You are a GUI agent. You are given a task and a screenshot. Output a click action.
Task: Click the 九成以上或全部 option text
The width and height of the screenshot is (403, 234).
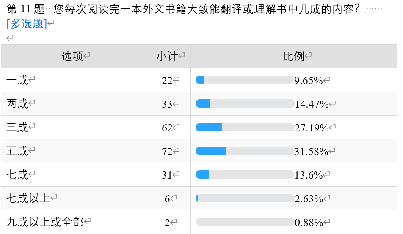(45, 222)
